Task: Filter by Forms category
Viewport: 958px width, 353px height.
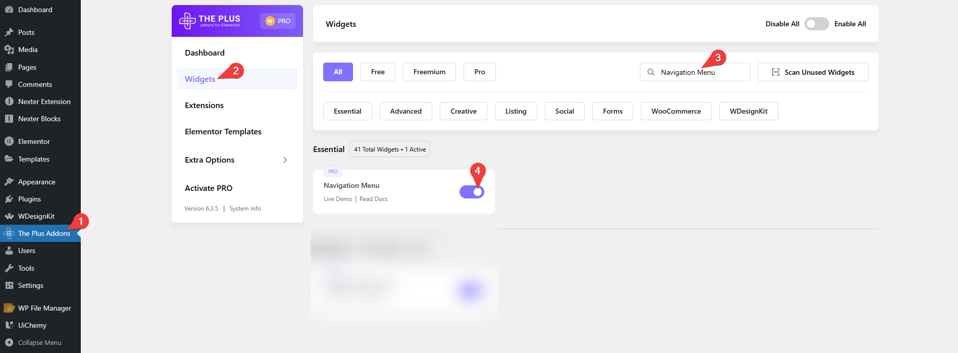Action: click(613, 111)
